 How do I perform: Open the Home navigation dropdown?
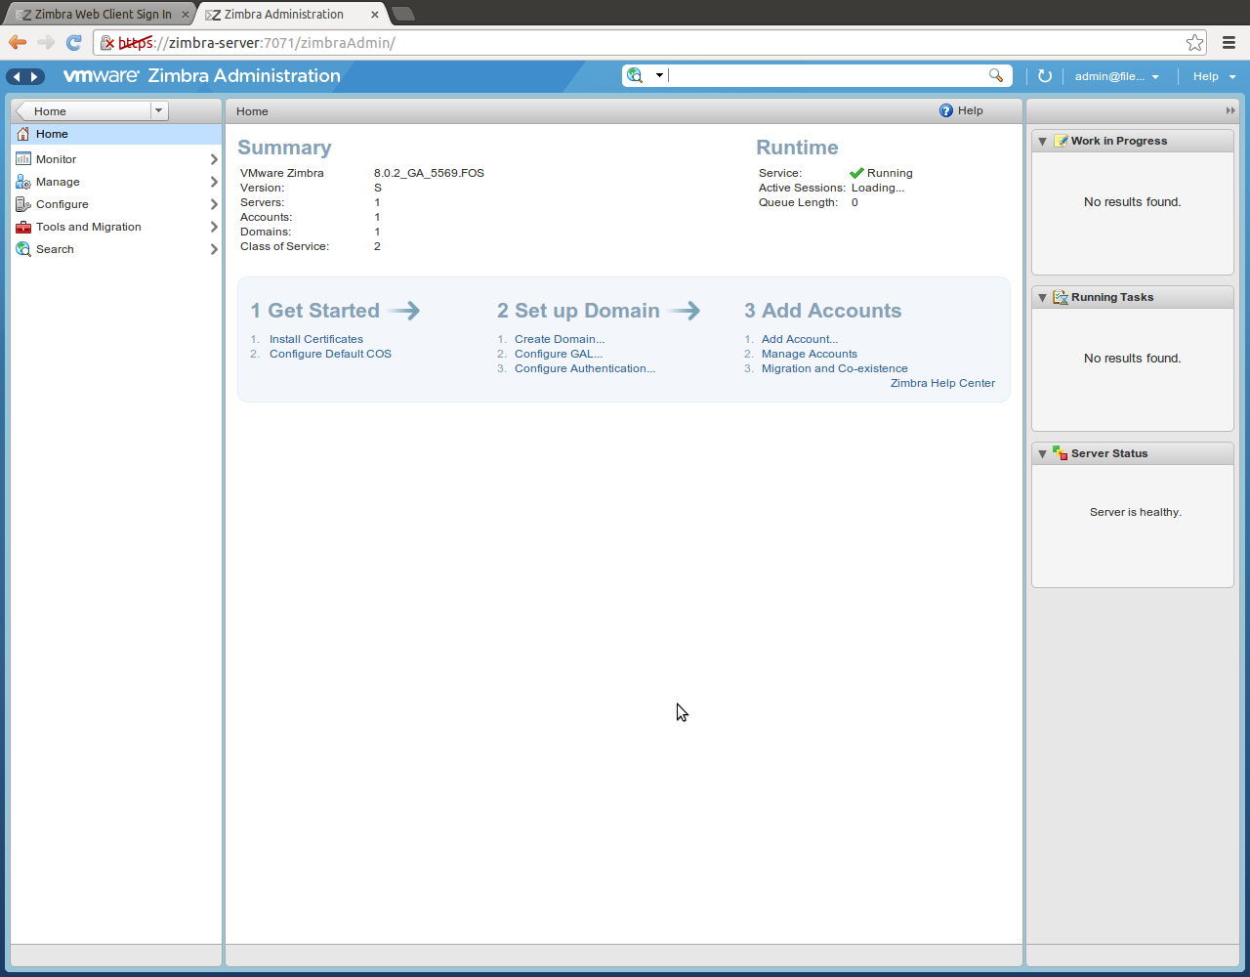159,111
